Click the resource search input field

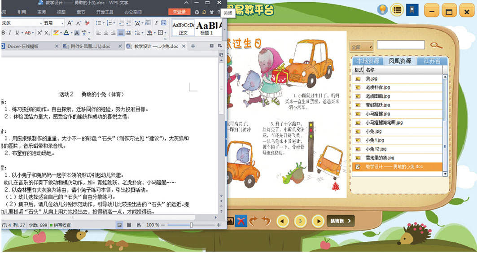click(x=401, y=45)
